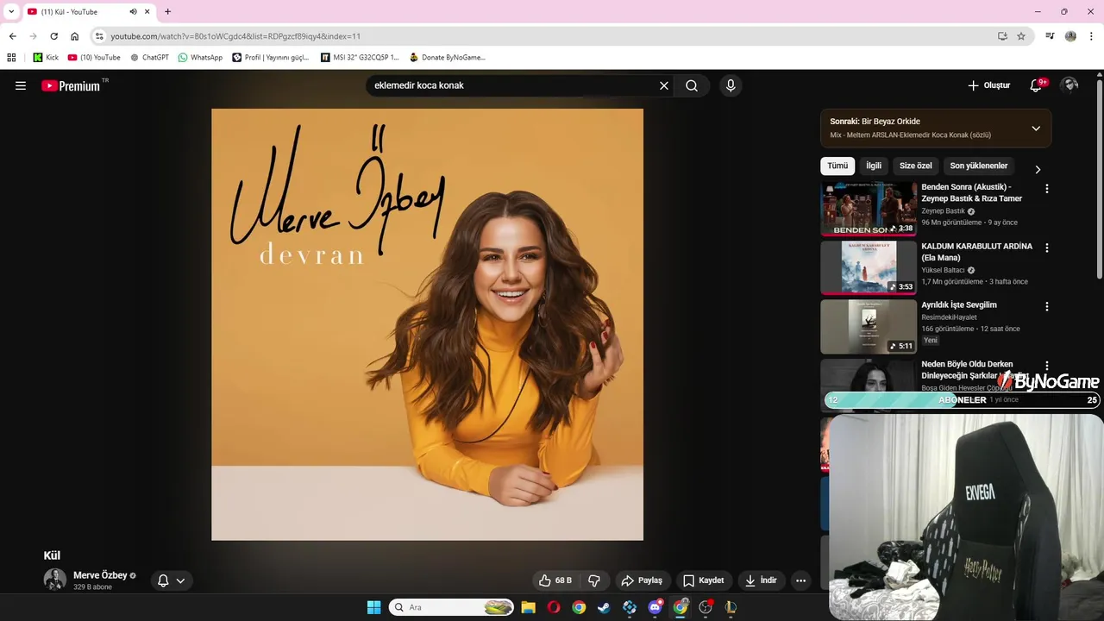Open File Explorer from taskbar
Viewport: 1104px width, 621px height.
(529, 607)
